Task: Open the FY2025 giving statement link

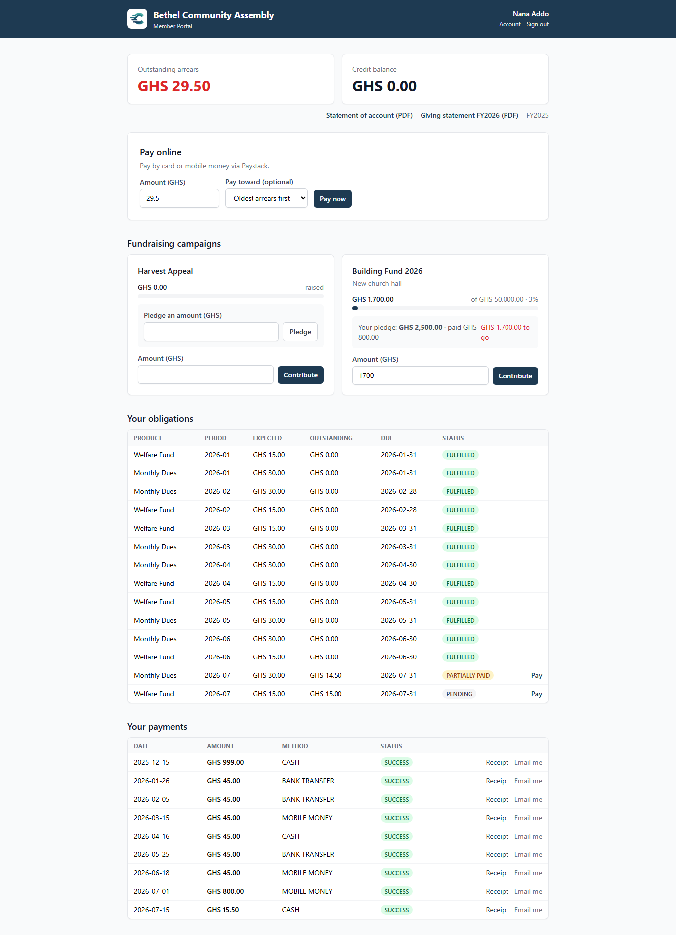Action: pos(537,115)
